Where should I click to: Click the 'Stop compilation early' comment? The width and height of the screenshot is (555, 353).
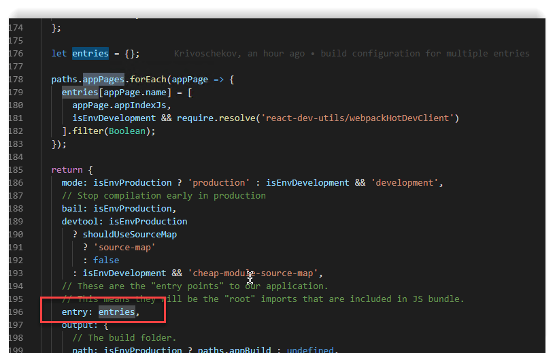point(163,196)
